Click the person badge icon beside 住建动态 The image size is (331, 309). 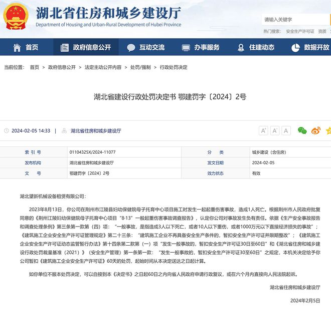coord(241,48)
